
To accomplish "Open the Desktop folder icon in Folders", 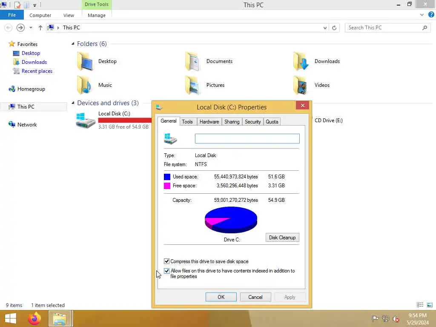I will click(x=85, y=61).
